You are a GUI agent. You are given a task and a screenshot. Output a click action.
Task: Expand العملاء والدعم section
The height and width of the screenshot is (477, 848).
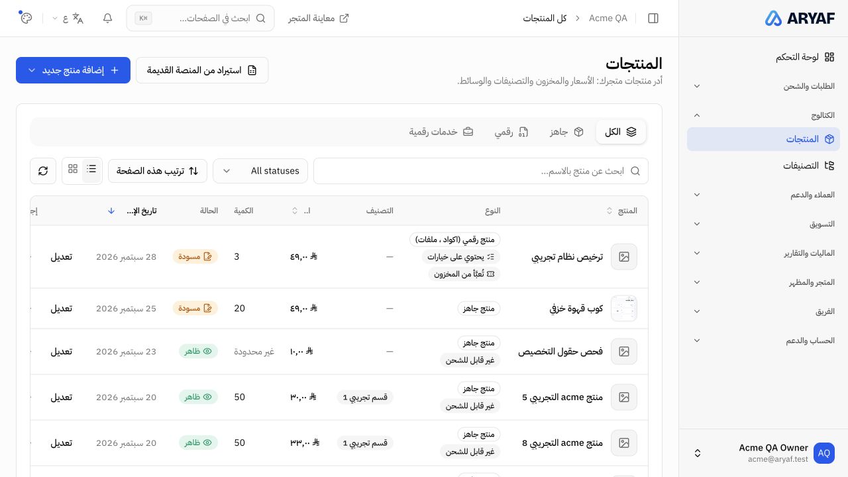click(x=763, y=195)
